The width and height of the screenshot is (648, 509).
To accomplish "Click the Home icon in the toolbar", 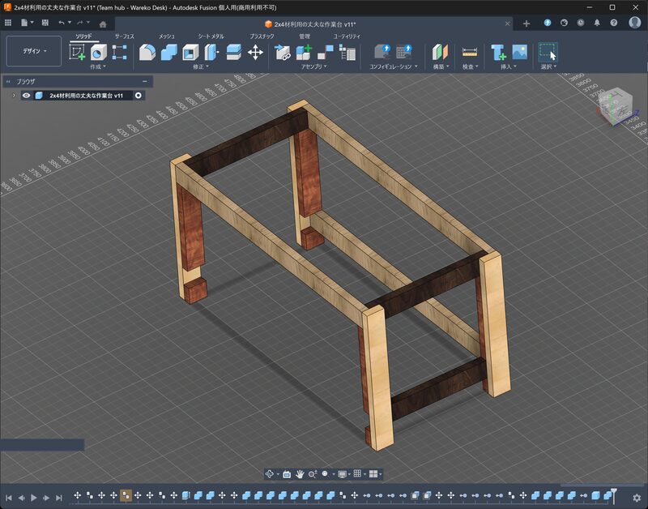I will coord(103,24).
